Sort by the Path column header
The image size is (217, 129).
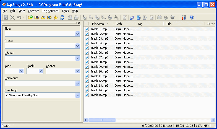tap(124, 24)
